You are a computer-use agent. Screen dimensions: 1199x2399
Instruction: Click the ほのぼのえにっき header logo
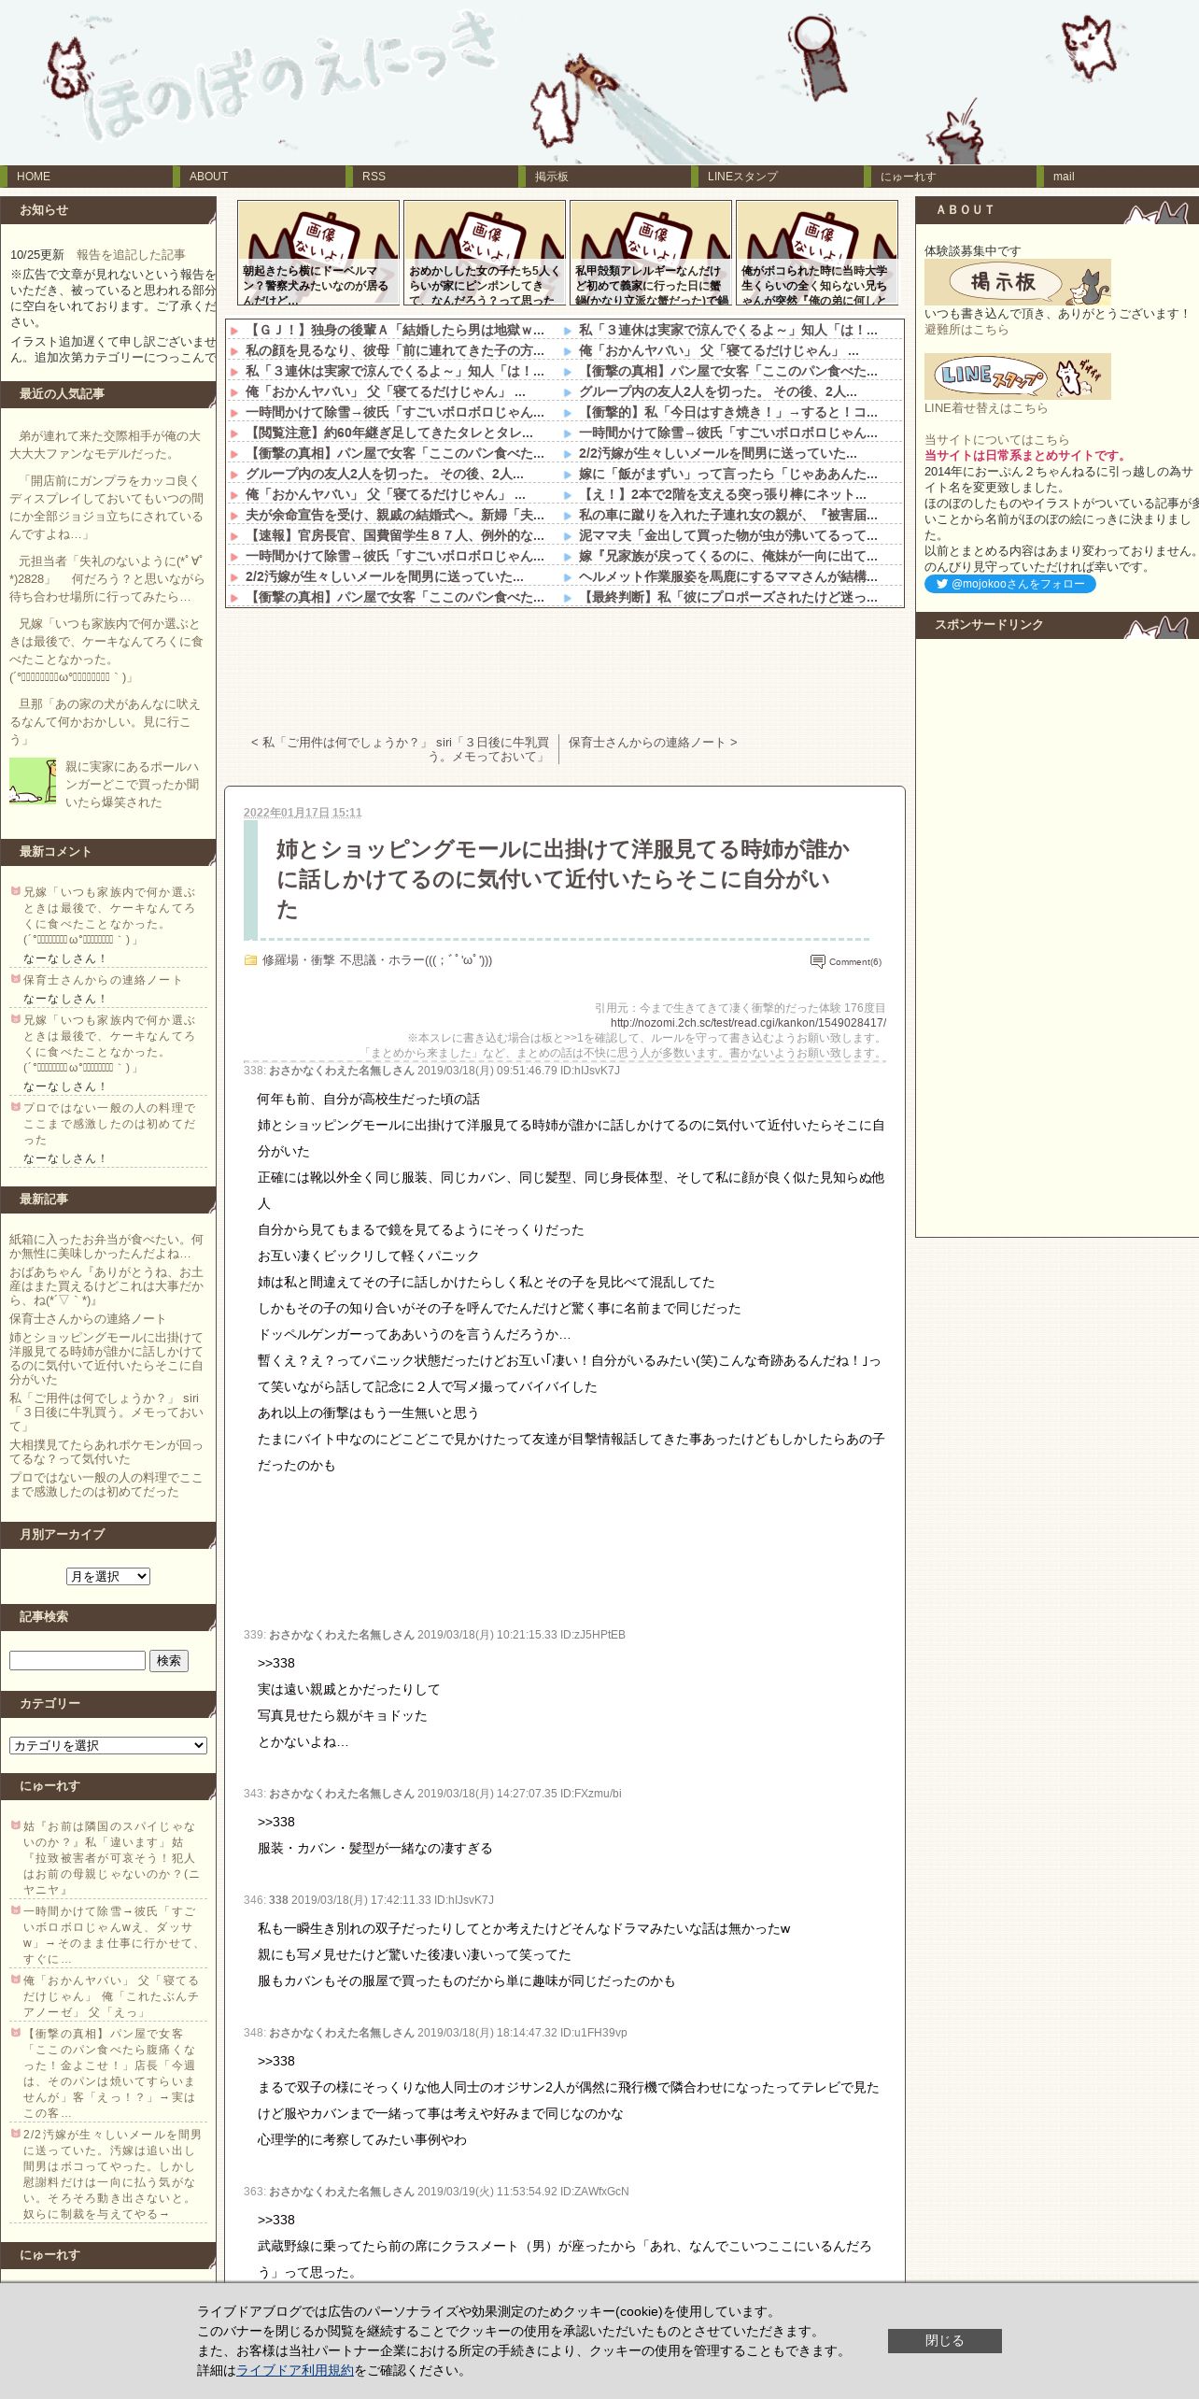(289, 79)
